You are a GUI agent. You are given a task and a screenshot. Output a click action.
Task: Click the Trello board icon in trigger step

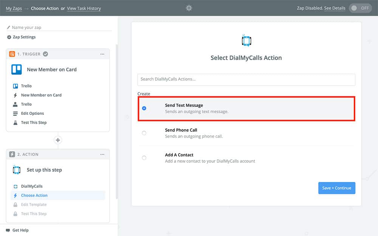tap(16, 69)
